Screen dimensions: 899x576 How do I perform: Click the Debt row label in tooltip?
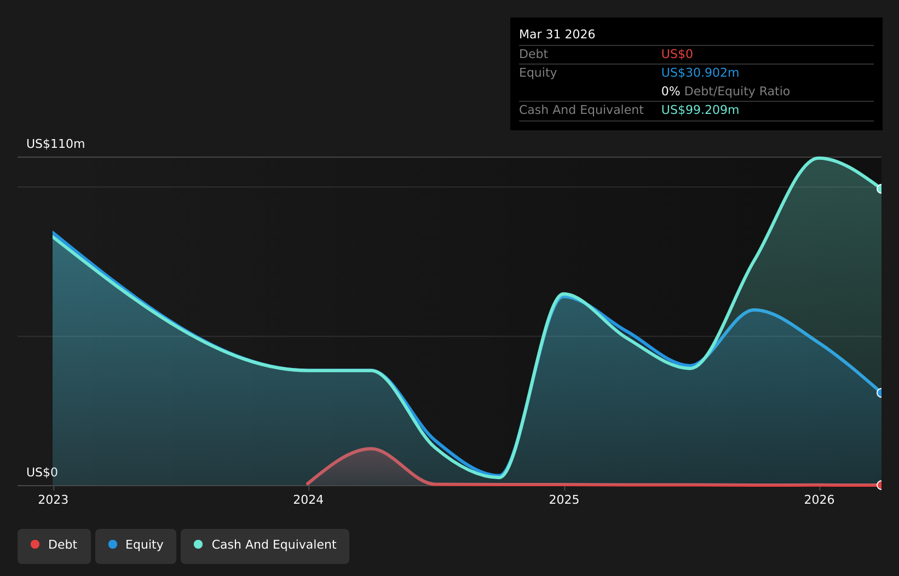click(x=533, y=54)
